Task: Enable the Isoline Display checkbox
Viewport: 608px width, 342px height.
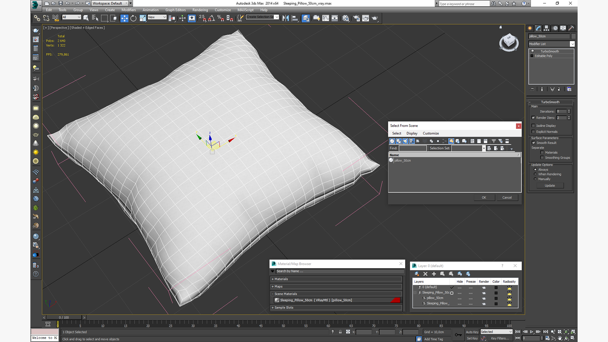Action: click(x=533, y=126)
